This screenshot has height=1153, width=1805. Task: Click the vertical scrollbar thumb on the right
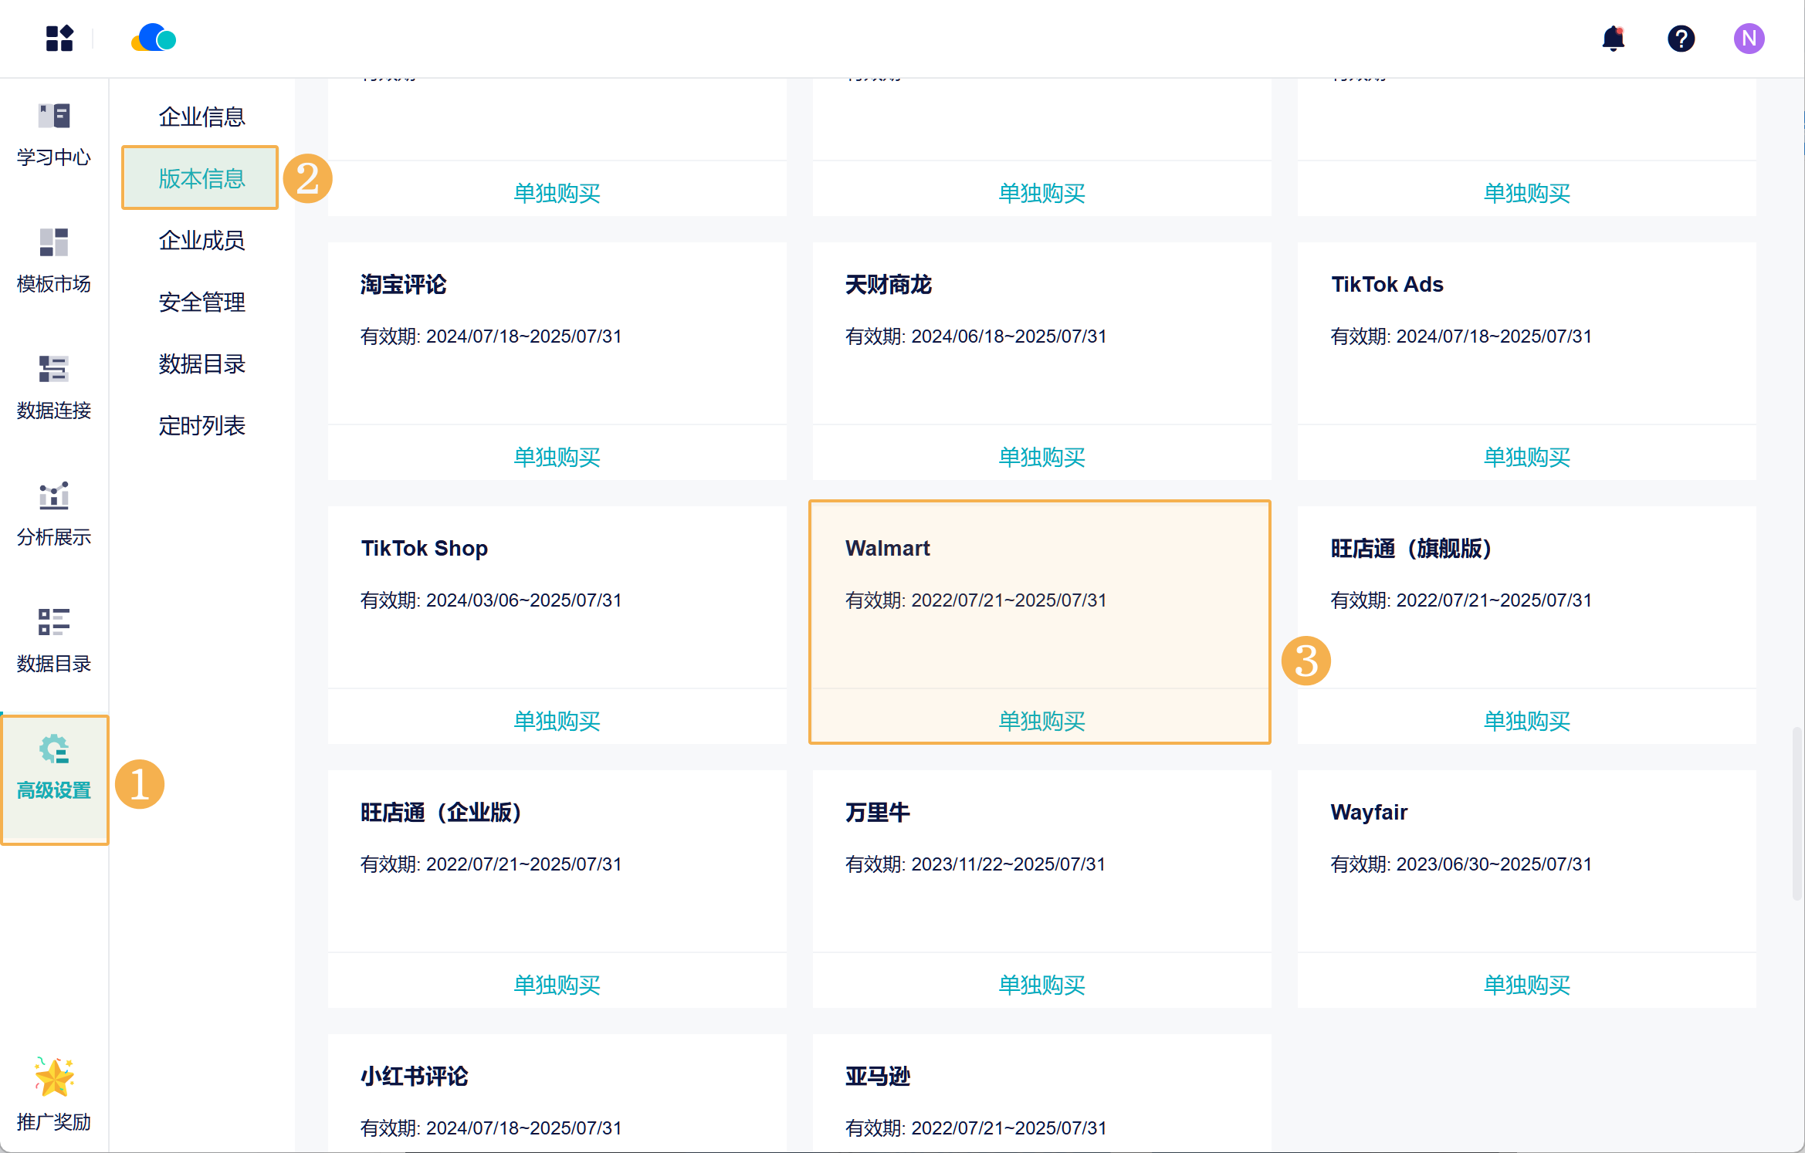[x=1797, y=813]
